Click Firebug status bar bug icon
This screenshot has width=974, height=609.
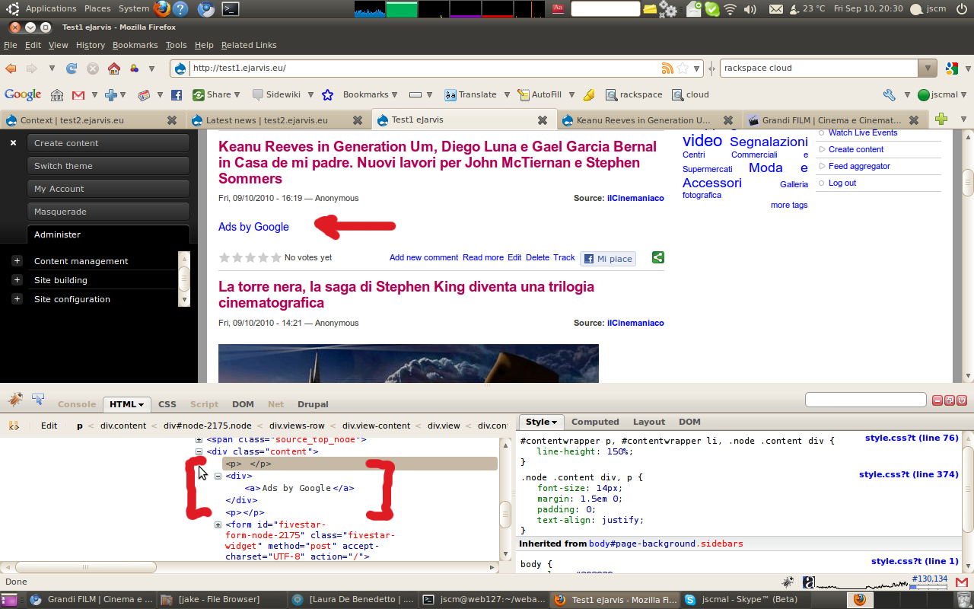(788, 582)
